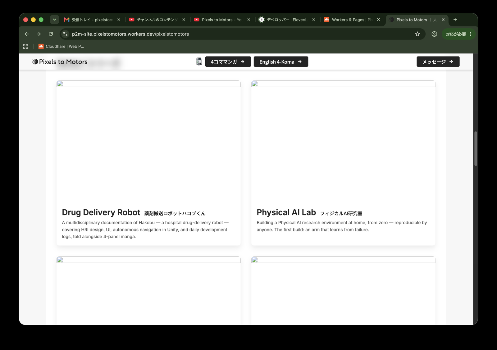This screenshot has height=350, width=497.
Task: Open Chrome three-dot menu
Action: coord(471,34)
